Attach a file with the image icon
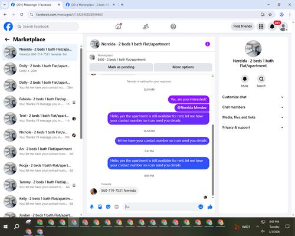 (100, 206)
